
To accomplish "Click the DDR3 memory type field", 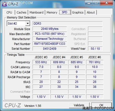I will tap(68, 23).
